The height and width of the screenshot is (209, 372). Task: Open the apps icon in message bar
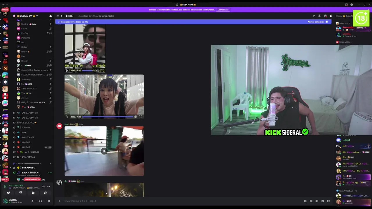click(x=328, y=201)
